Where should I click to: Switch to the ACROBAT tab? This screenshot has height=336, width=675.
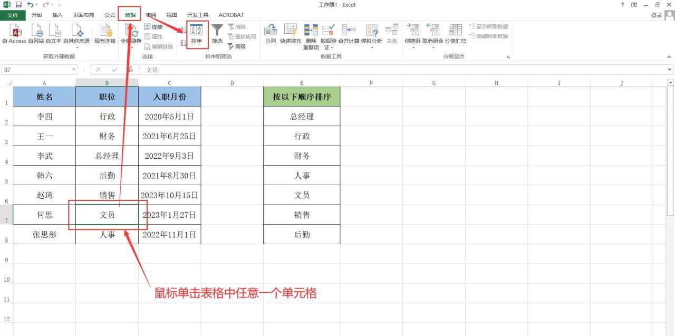[231, 15]
